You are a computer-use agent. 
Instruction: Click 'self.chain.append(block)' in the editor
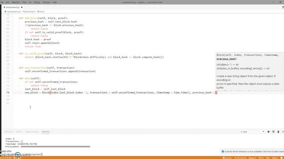(42, 43)
